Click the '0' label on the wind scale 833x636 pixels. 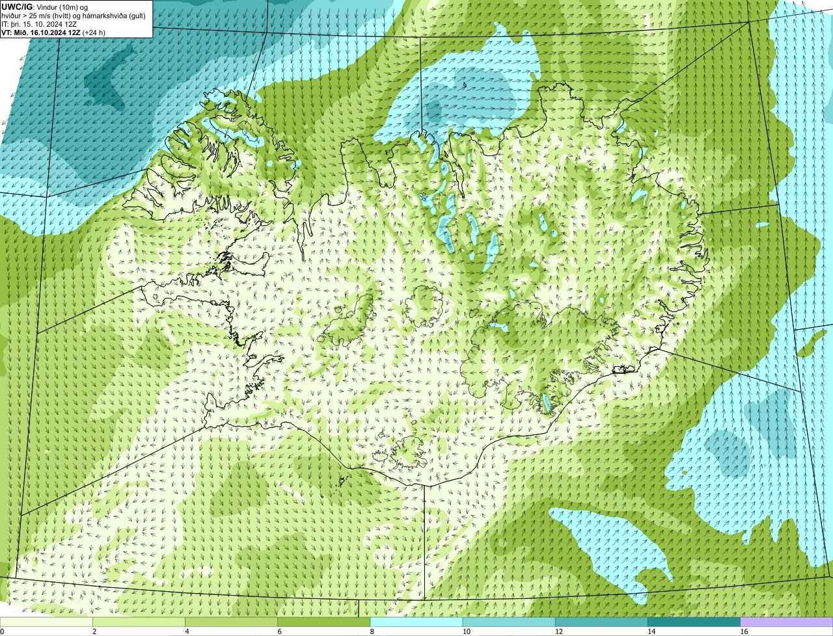tap(2, 631)
